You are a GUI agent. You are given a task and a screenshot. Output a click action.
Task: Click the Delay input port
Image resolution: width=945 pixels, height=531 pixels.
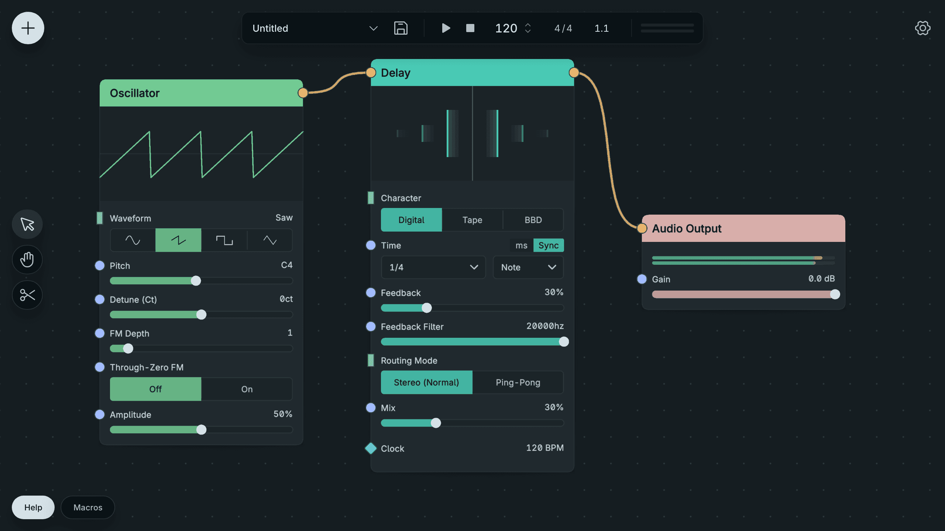tap(371, 73)
